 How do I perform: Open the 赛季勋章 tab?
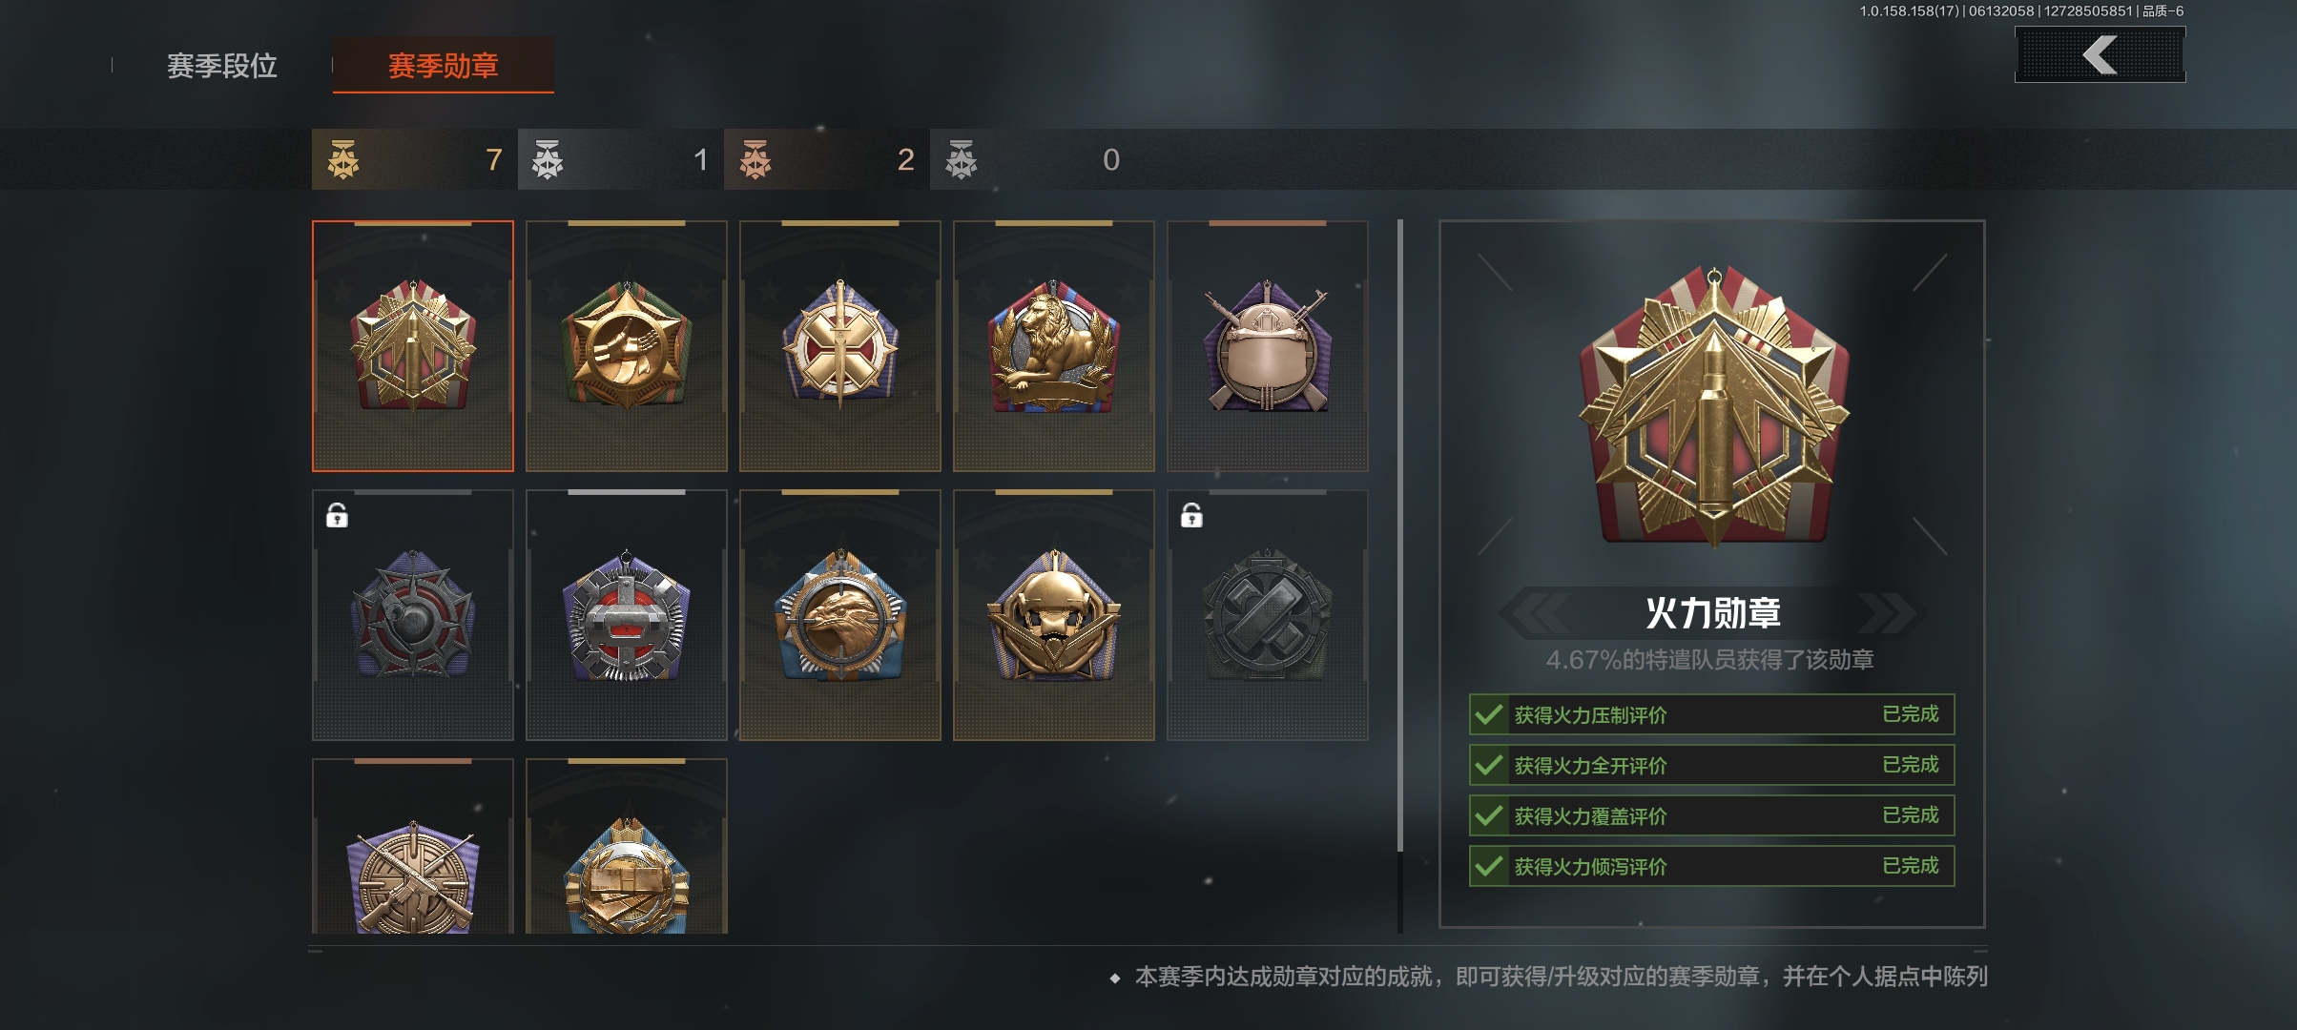point(444,65)
